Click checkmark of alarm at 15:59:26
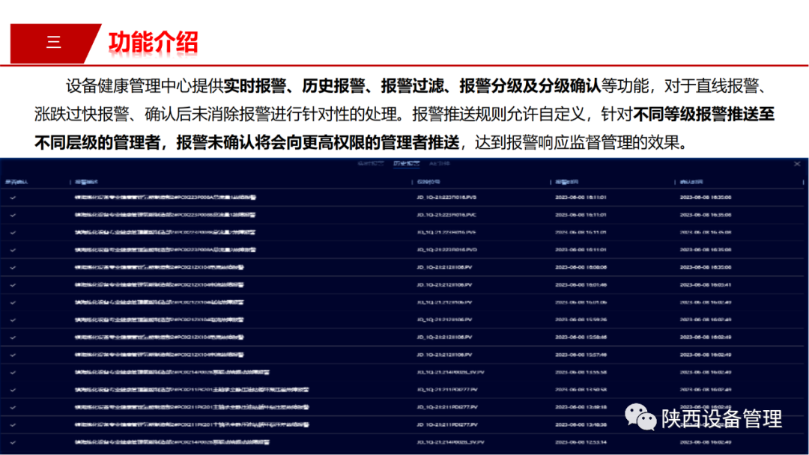Image resolution: width=809 pixels, height=455 pixels. [x=13, y=320]
